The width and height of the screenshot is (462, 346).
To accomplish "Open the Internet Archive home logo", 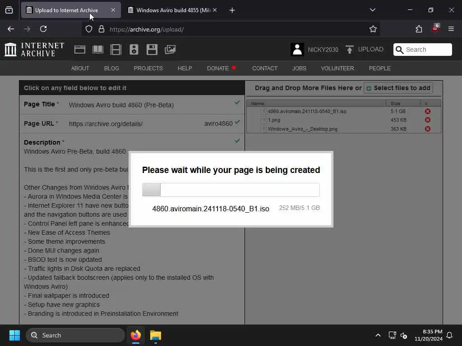I will [34, 50].
